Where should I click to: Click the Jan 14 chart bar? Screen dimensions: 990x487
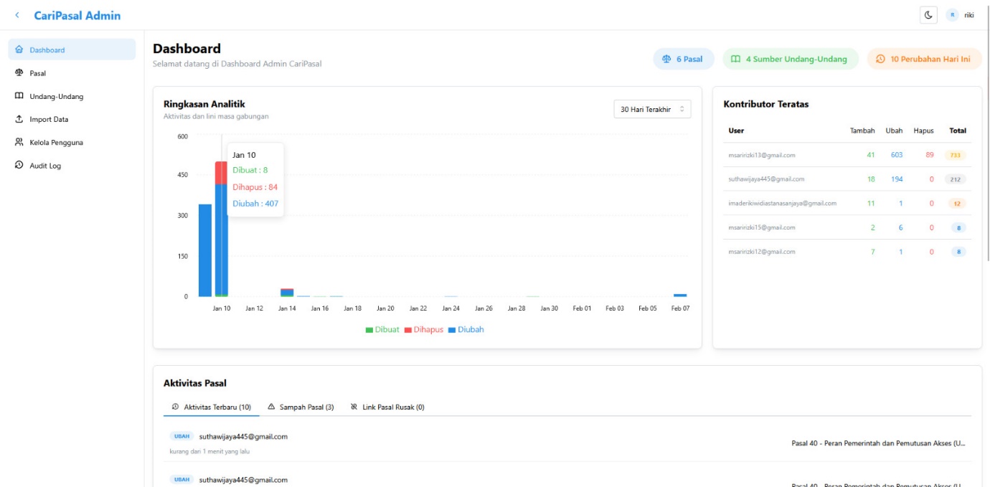[x=287, y=293]
